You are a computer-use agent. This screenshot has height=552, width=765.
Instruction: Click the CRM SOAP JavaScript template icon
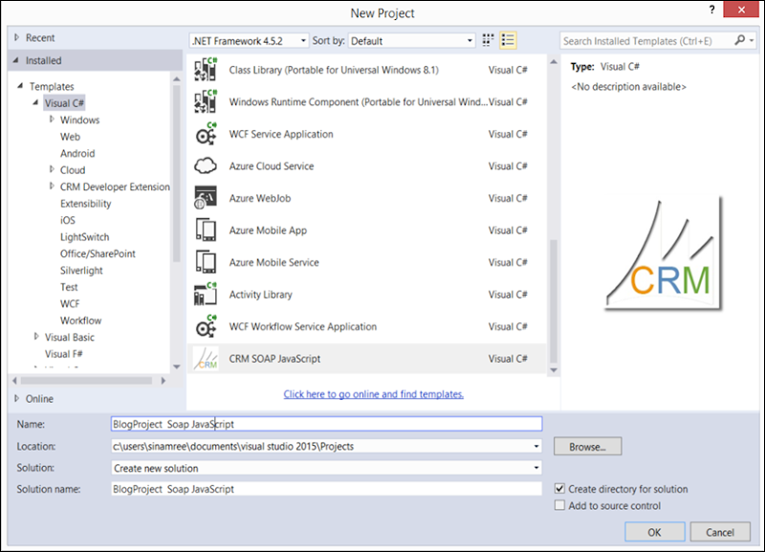pyautogui.click(x=206, y=359)
